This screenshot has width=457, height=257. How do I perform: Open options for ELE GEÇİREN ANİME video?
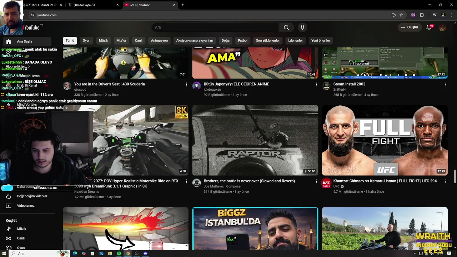pos(316,85)
